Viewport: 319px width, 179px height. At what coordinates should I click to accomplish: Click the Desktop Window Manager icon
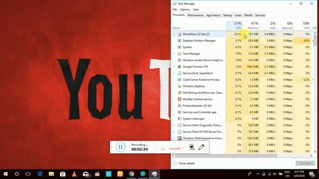(x=179, y=41)
